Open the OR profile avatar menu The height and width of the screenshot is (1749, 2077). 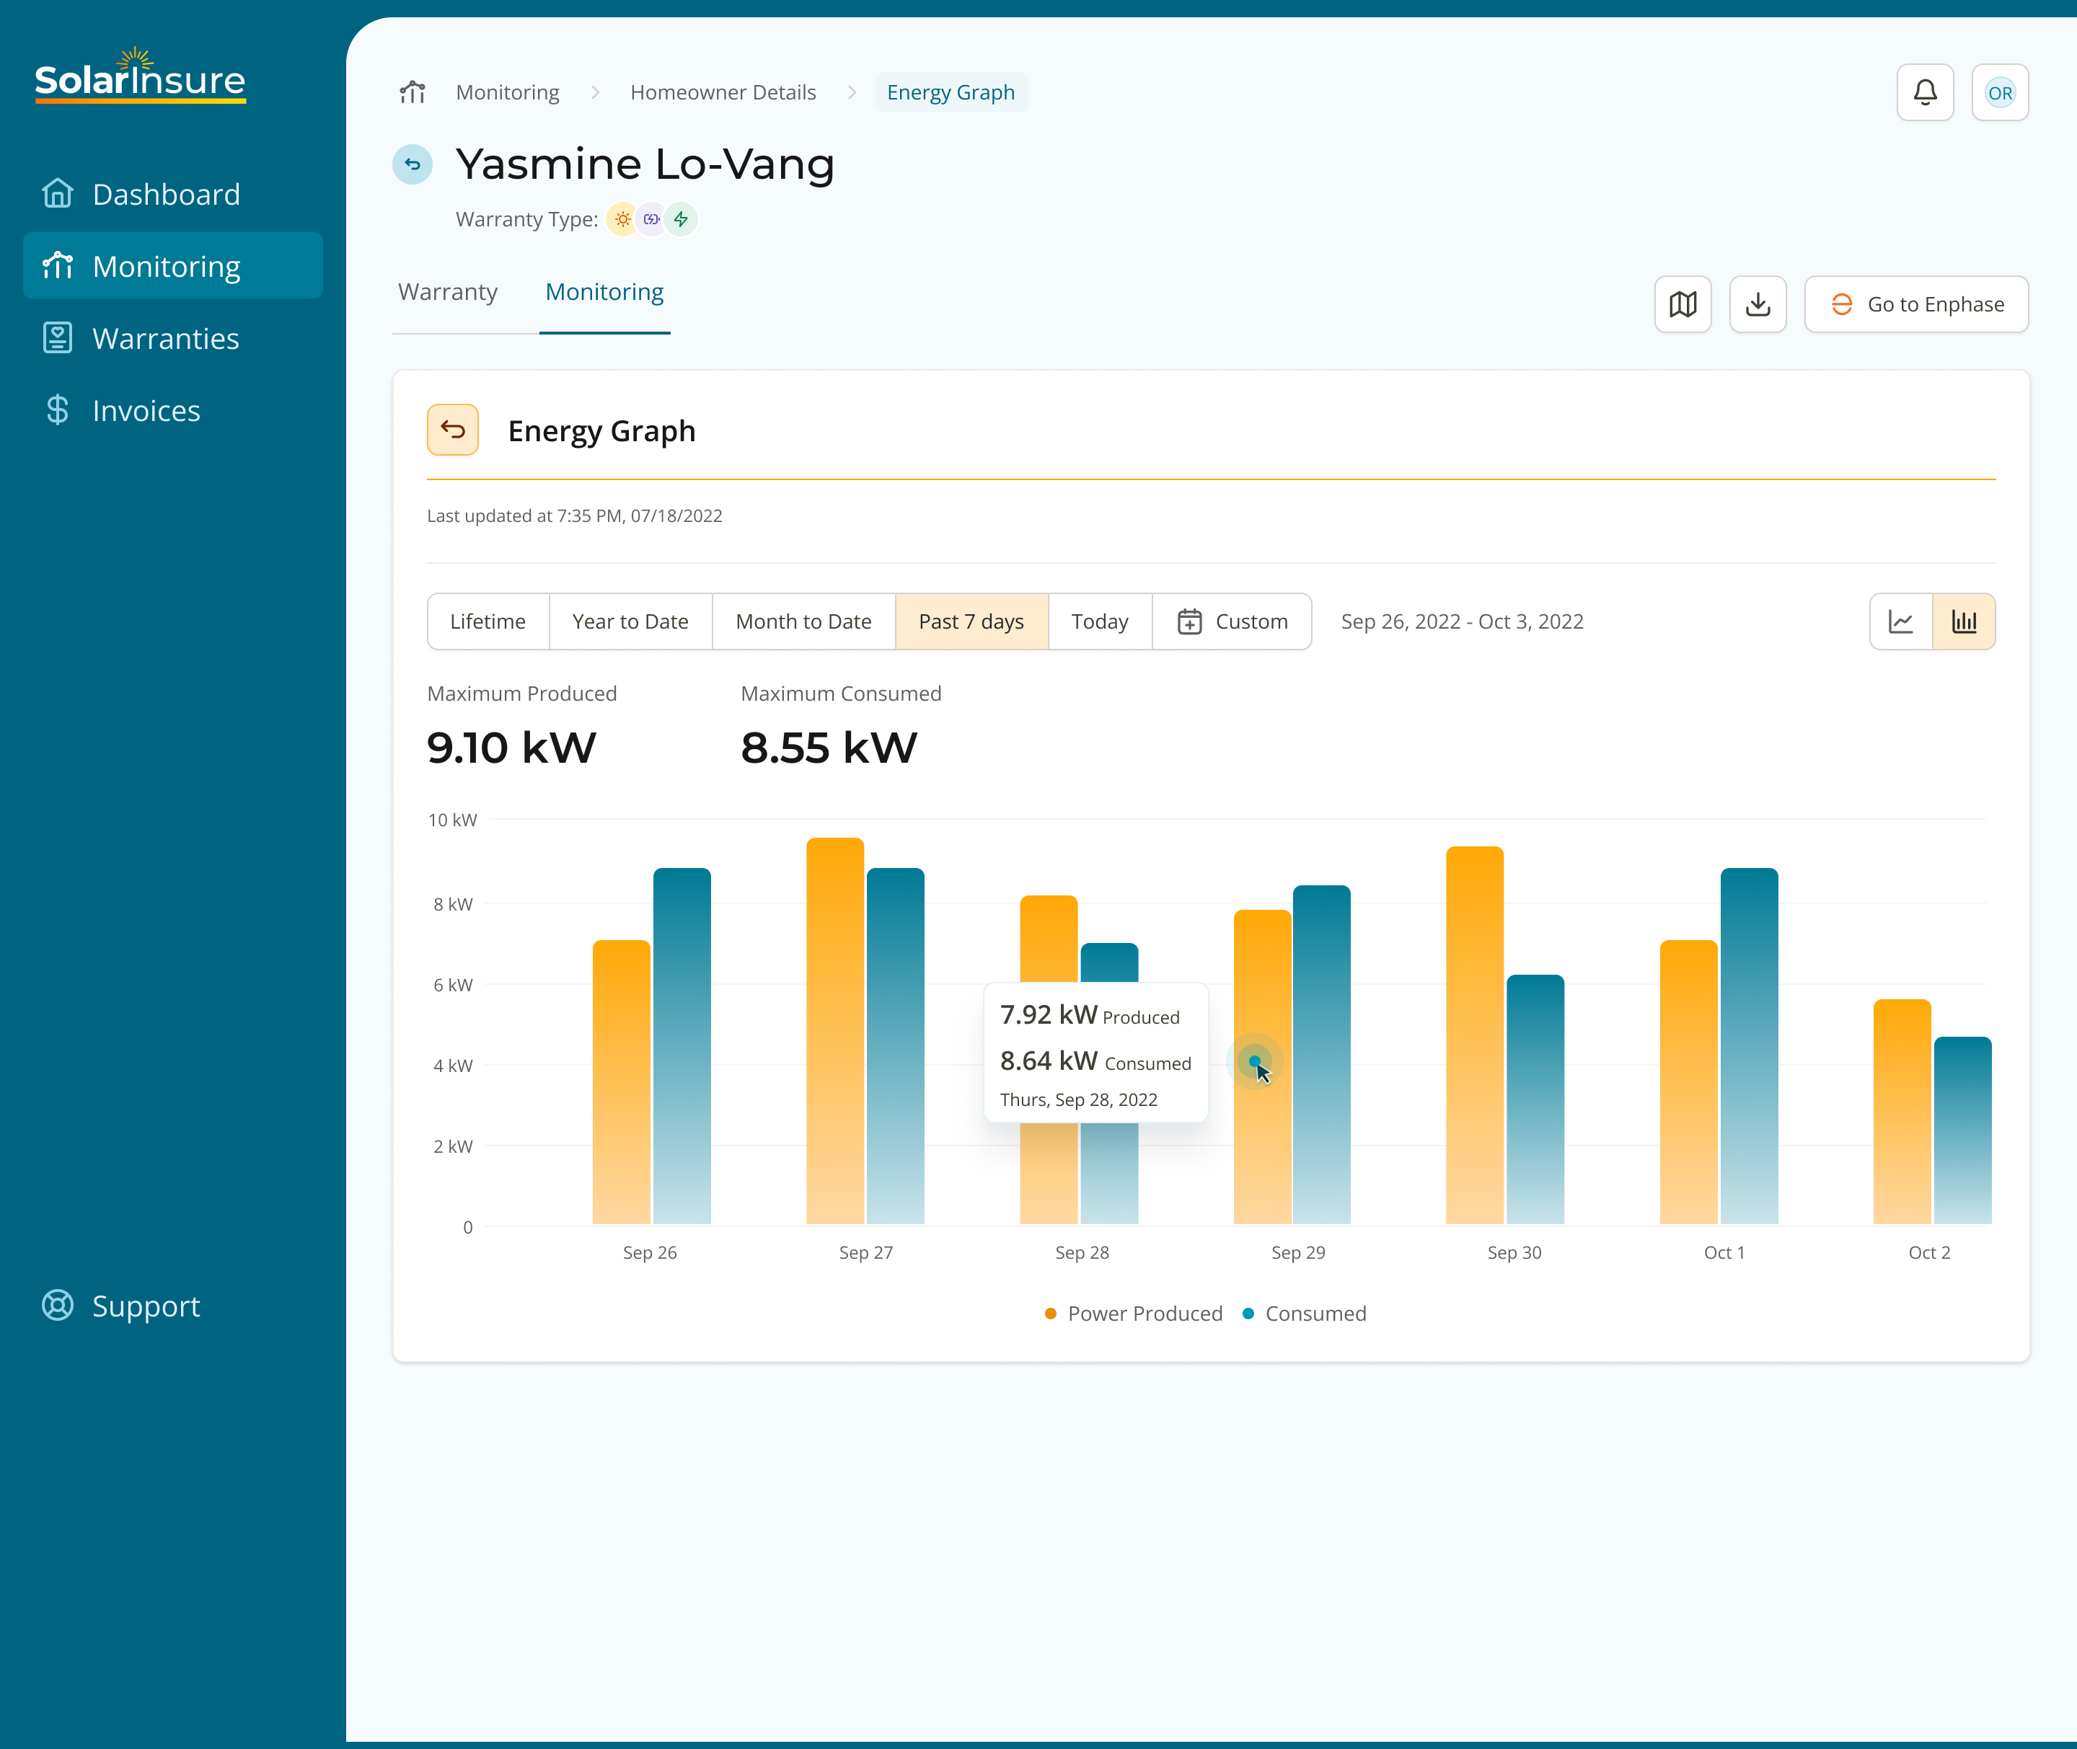point(2001,92)
